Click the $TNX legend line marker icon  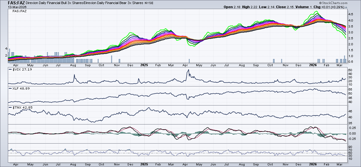tap(10, 108)
